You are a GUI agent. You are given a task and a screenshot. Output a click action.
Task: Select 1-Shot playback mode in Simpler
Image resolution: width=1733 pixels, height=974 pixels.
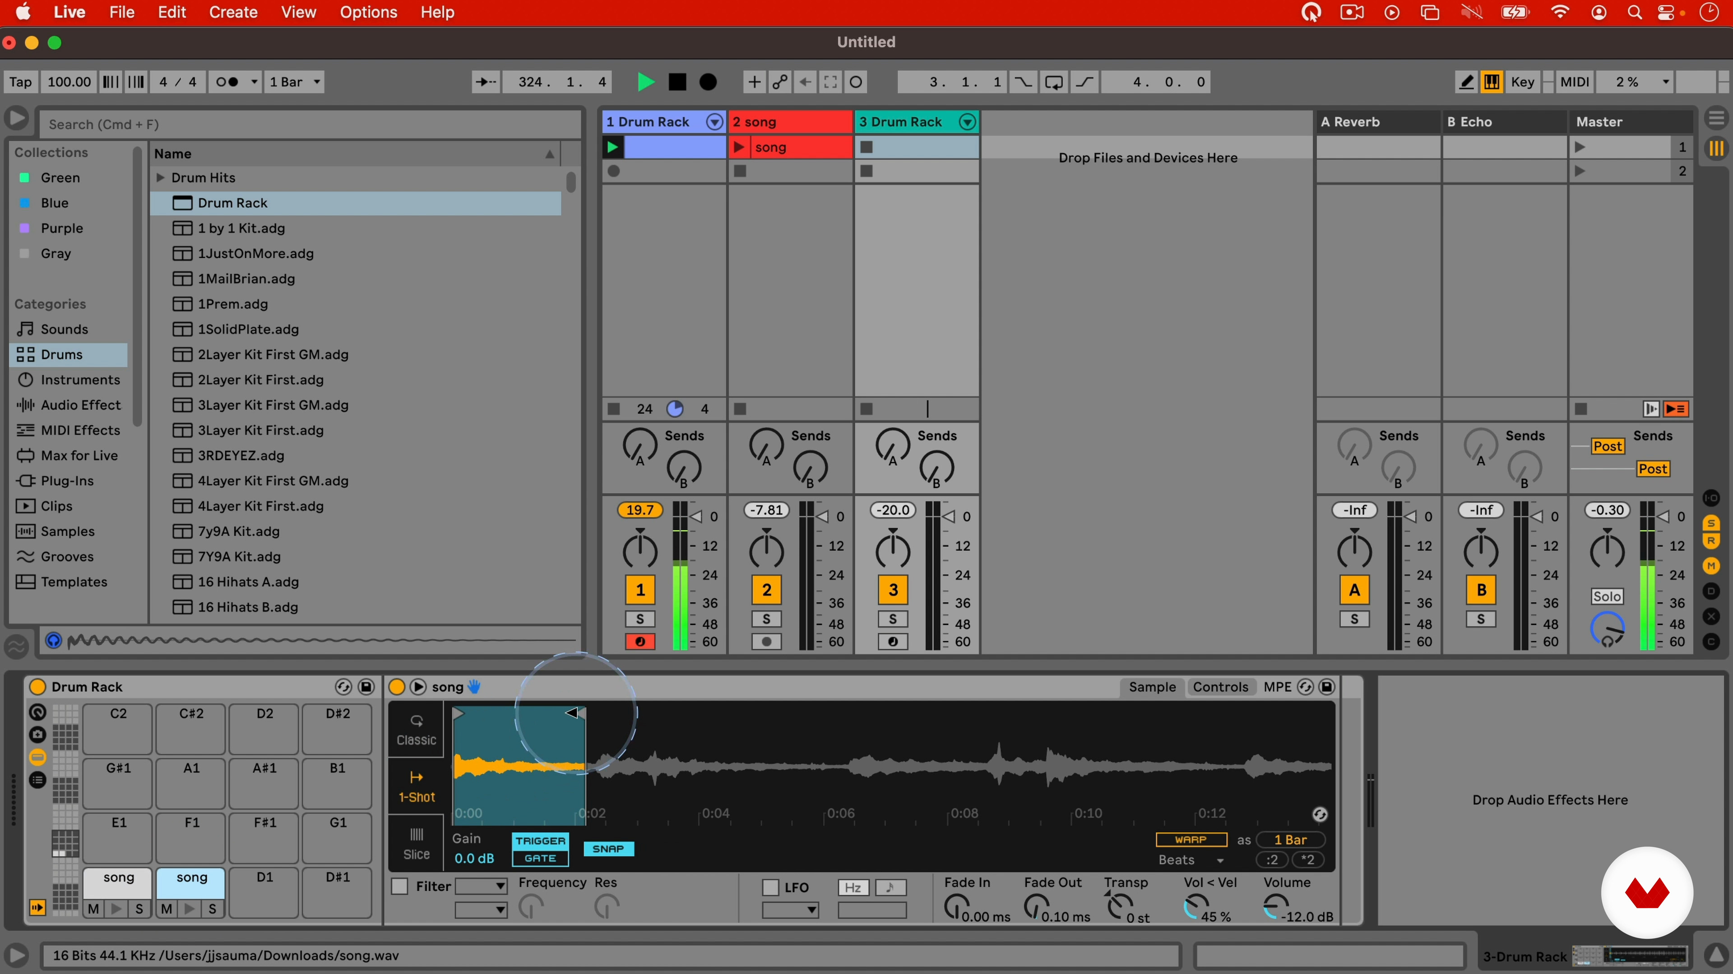(x=417, y=787)
